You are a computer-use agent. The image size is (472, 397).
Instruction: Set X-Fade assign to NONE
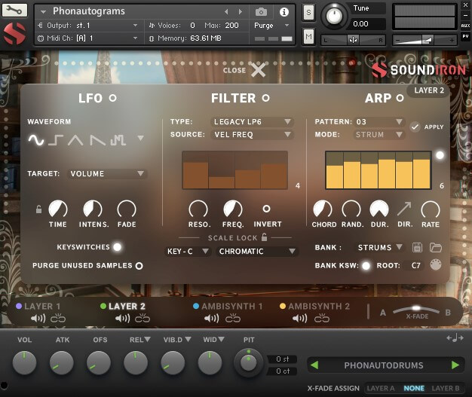414,388
